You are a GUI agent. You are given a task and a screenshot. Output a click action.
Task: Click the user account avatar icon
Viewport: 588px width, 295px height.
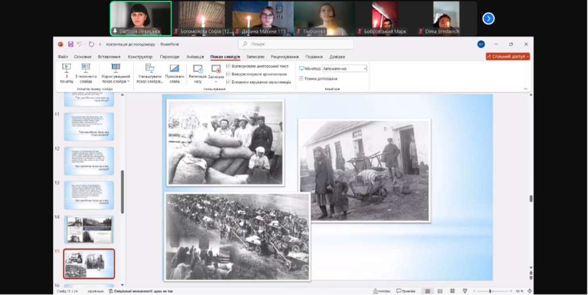(481, 44)
